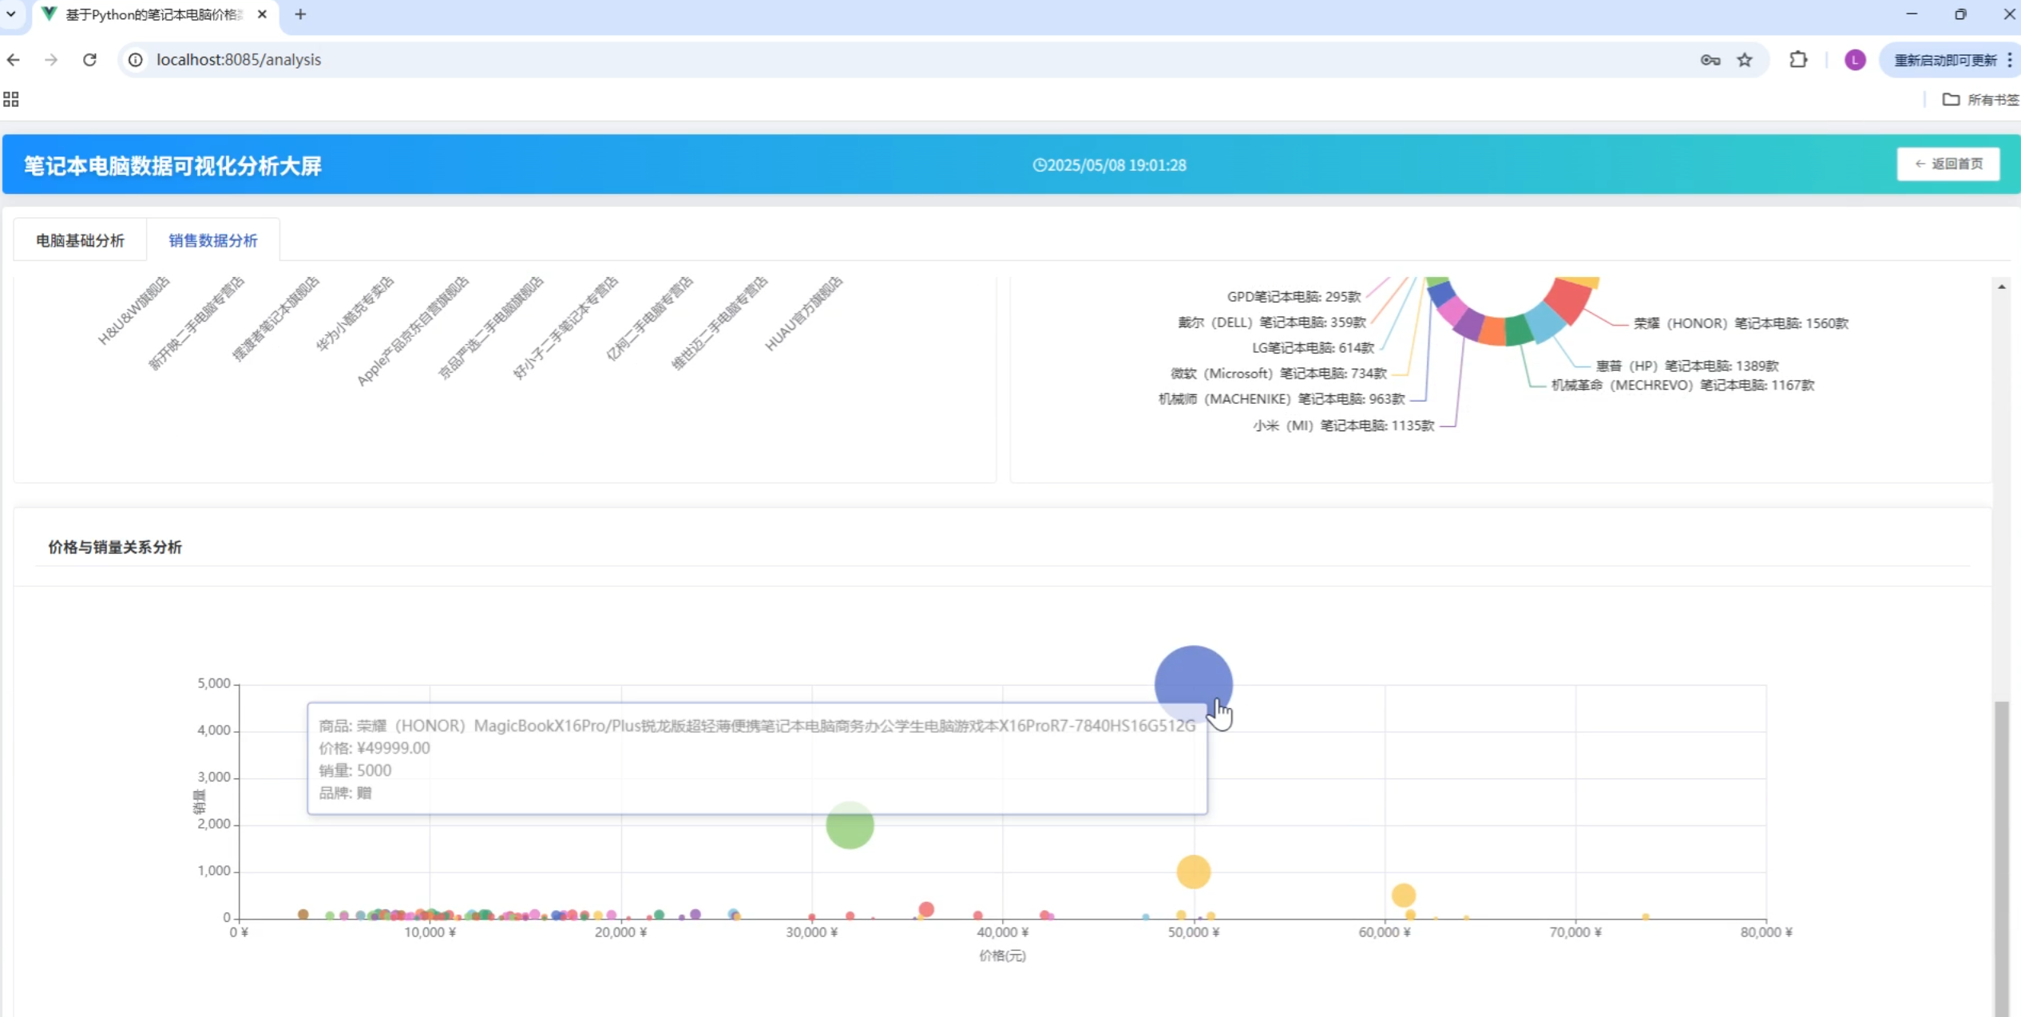Viewport: 2021px width, 1017px height.
Task: Open the 所有书签 bookmarks folder
Action: (x=1980, y=99)
